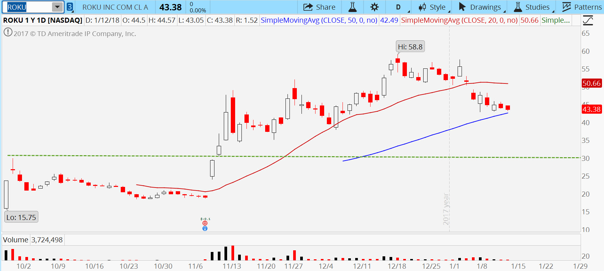The image size is (604, 271).
Task: Select the red SimpleMovingAvg 20 study label
Action: 459,20
